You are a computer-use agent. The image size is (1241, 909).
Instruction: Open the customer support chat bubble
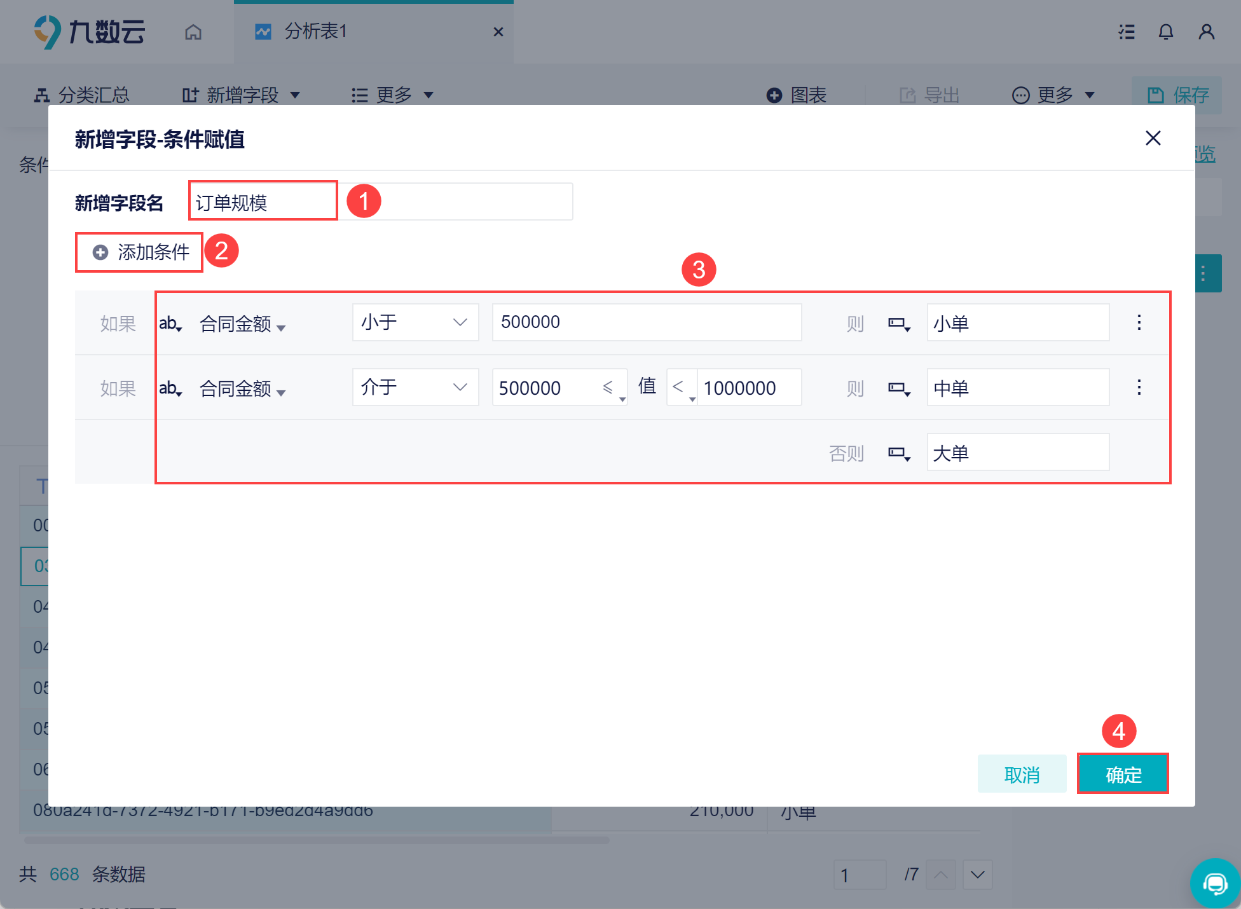pos(1215,883)
